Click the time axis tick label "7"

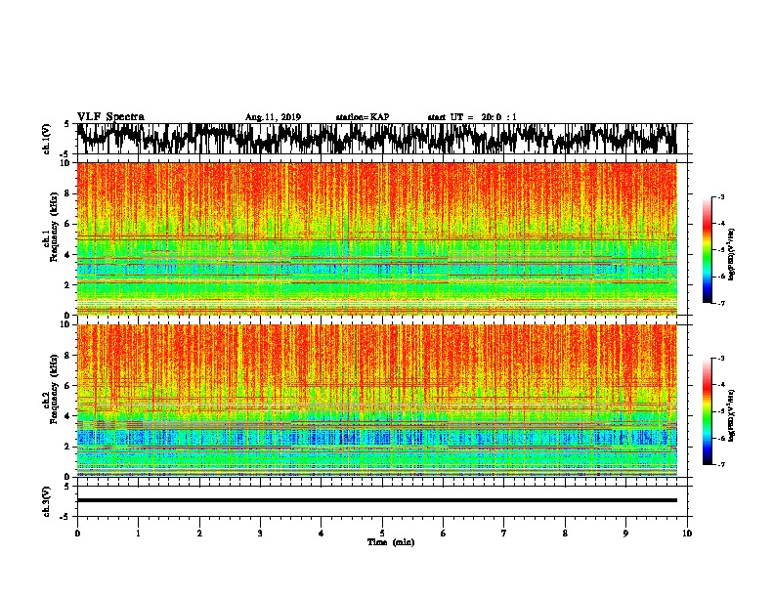(504, 534)
